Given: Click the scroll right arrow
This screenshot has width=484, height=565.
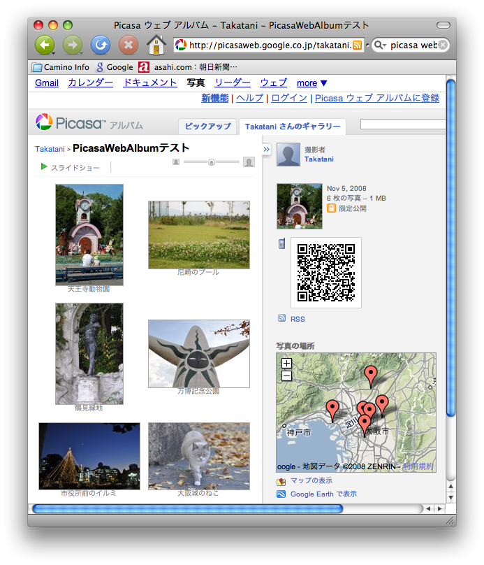Looking at the screenshot, I should (440, 508).
